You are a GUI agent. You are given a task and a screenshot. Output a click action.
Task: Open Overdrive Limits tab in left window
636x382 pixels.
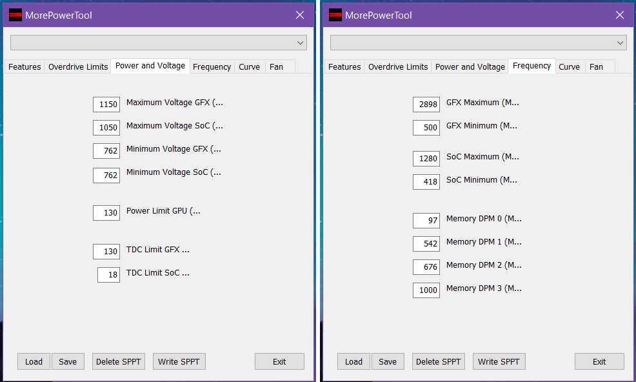[78, 66]
